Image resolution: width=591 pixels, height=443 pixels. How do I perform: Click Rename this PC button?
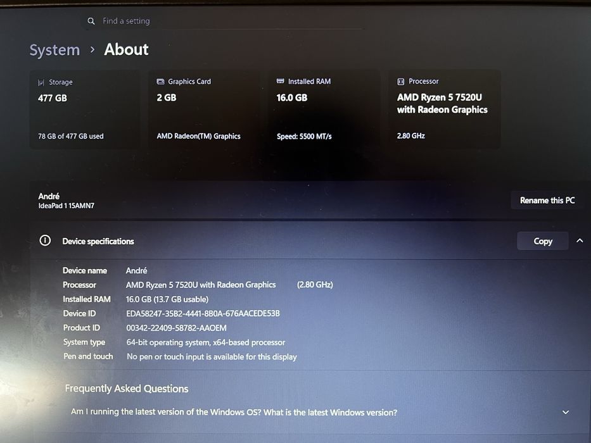547,201
